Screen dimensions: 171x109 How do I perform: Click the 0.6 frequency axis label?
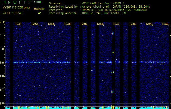2,104
